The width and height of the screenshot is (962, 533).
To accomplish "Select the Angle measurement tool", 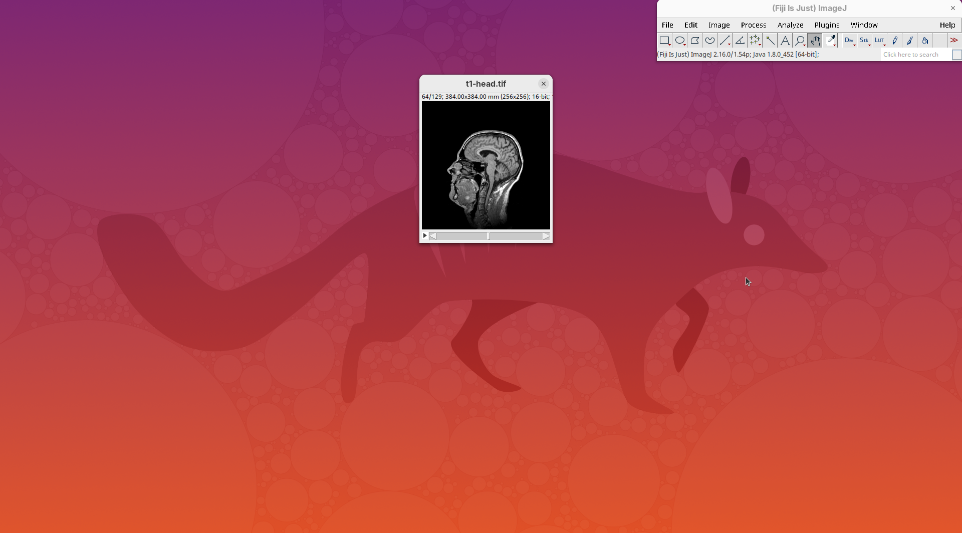I will coord(740,41).
